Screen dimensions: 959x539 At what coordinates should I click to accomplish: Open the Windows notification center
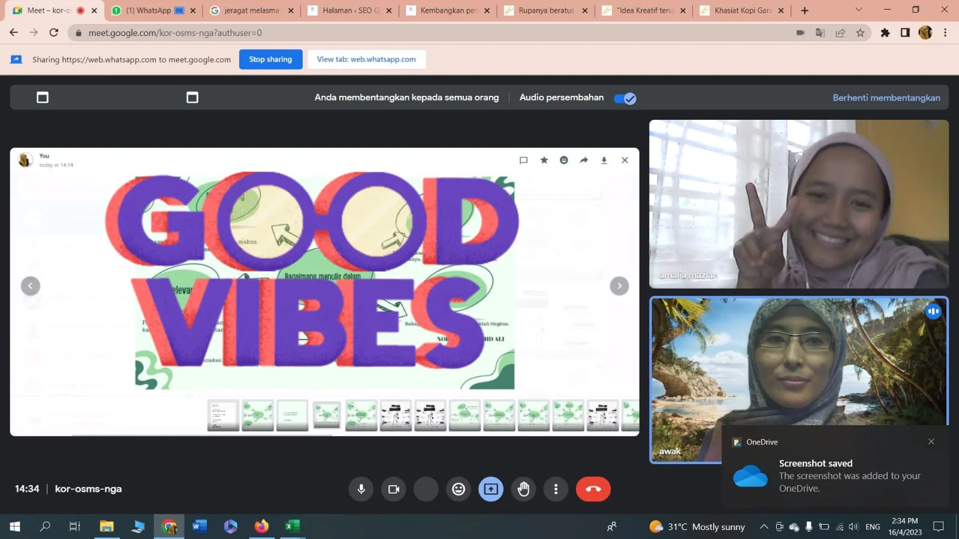(x=939, y=526)
